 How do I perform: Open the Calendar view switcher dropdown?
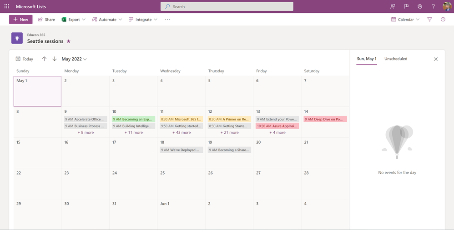(x=405, y=20)
